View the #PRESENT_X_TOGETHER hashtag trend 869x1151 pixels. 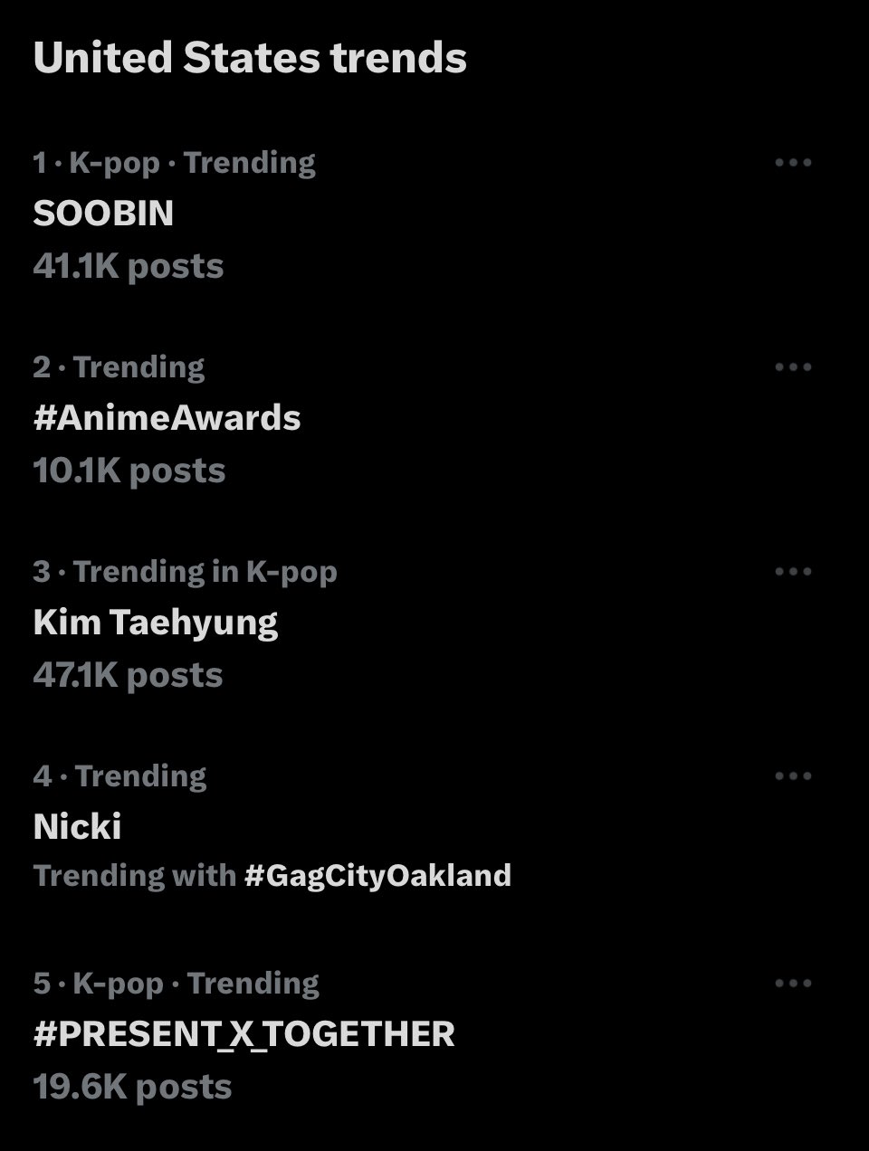point(244,1034)
